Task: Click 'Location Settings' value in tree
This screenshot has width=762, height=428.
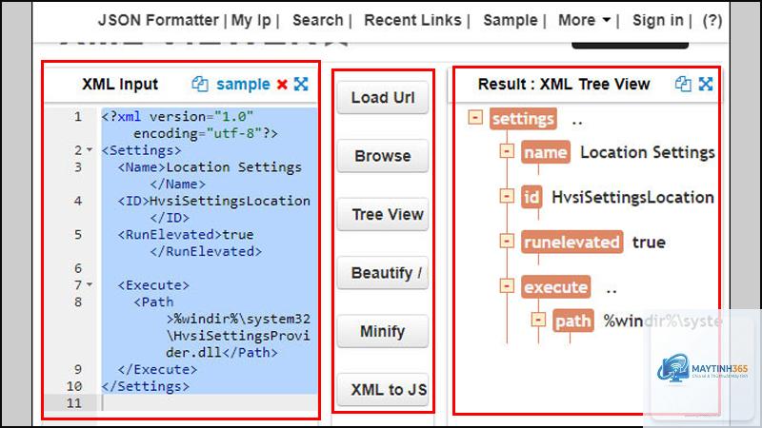Action: click(x=648, y=152)
